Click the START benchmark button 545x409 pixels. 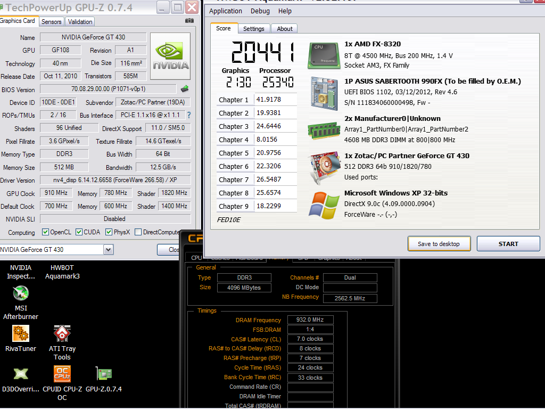click(508, 244)
